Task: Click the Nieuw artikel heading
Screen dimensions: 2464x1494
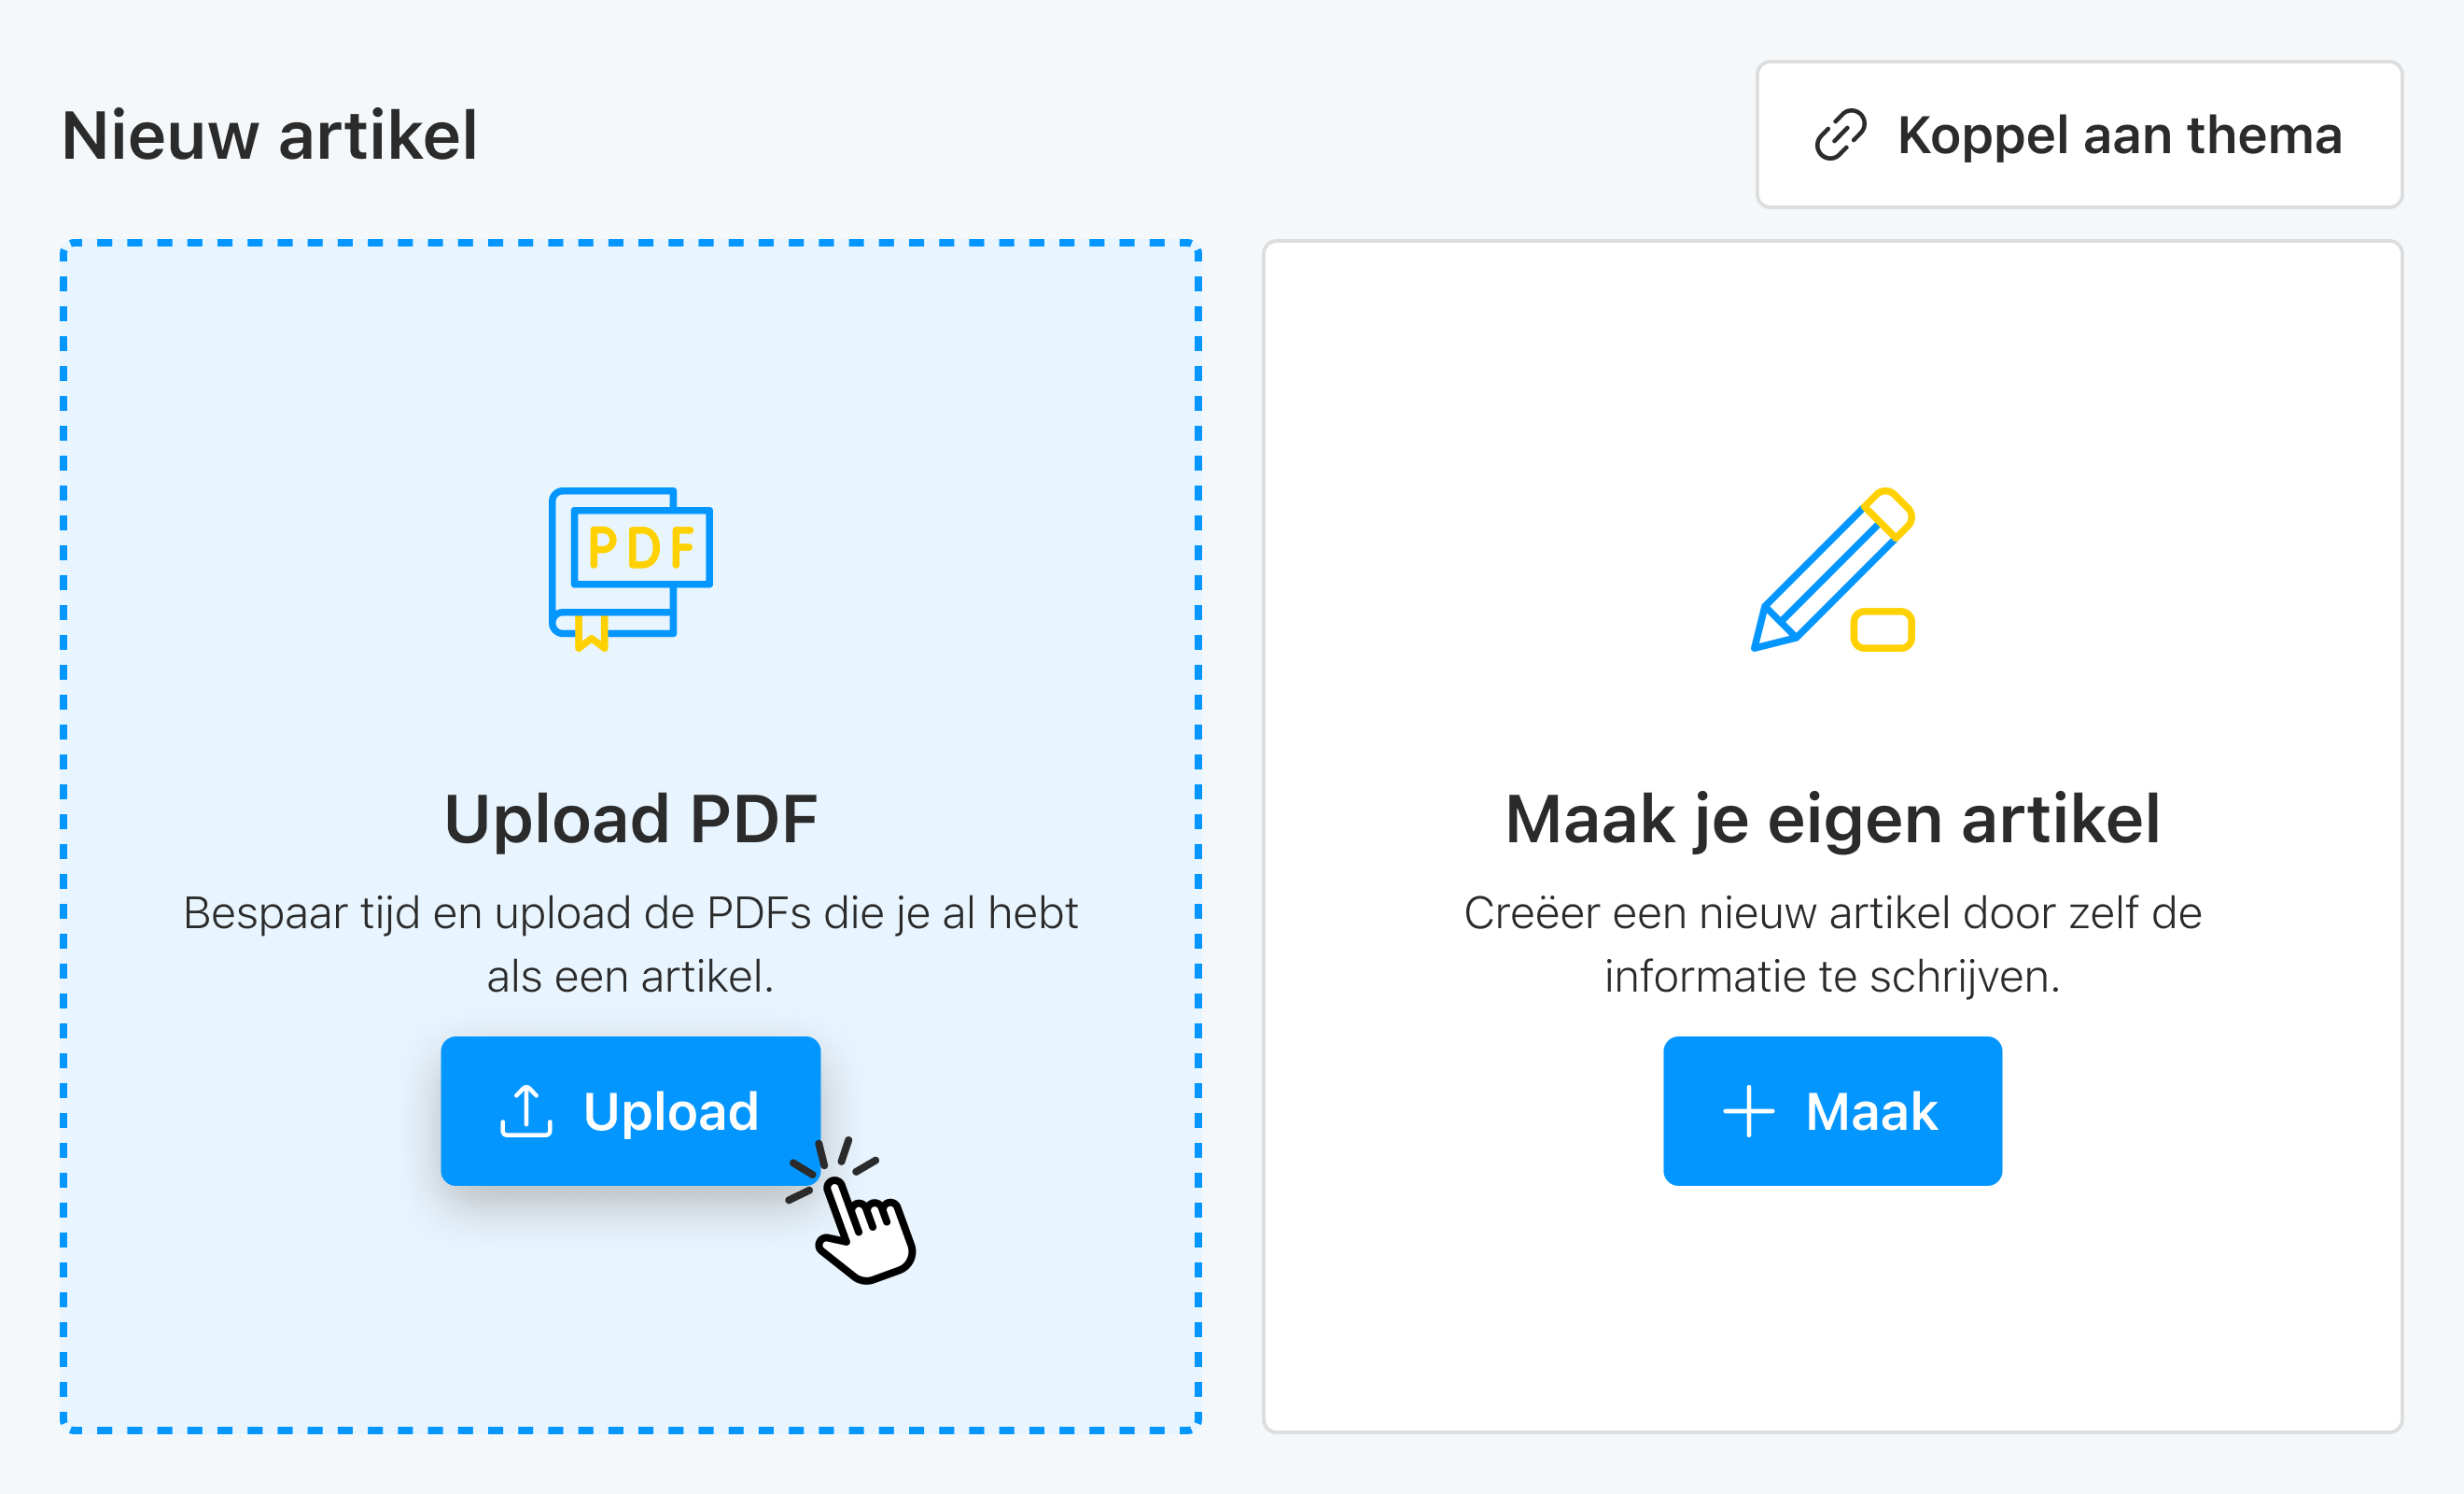Action: point(270,135)
